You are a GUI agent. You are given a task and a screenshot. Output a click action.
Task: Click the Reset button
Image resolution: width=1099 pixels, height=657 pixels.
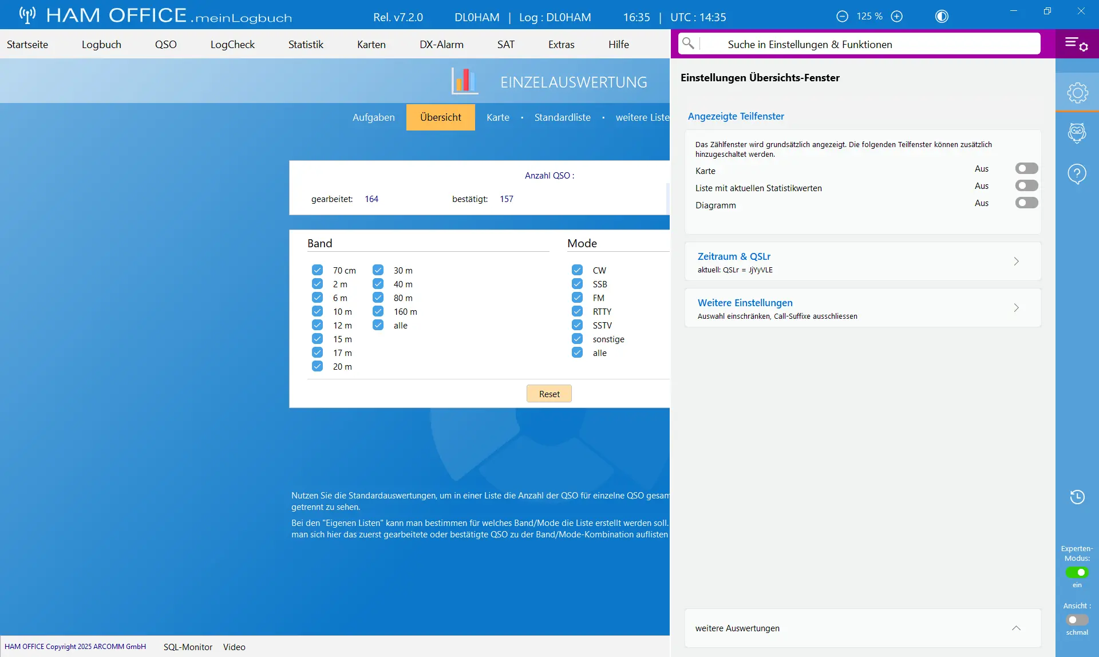click(x=549, y=394)
